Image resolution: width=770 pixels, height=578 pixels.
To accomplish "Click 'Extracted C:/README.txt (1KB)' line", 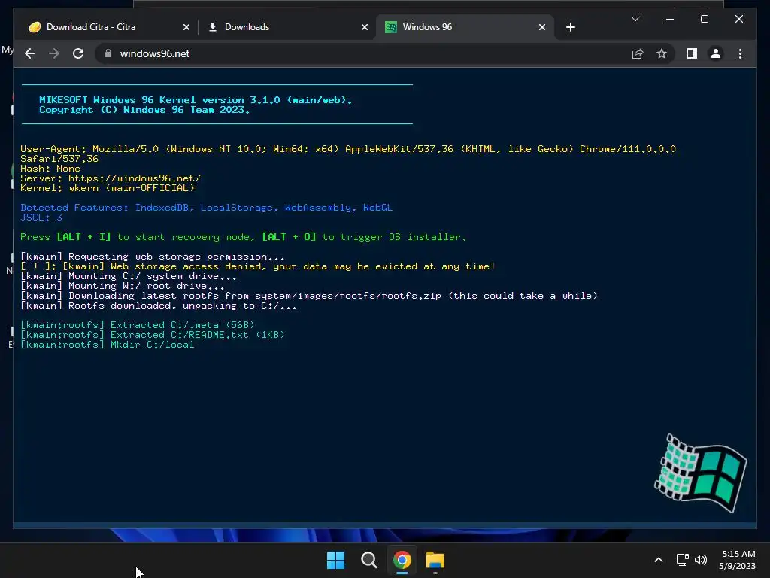I will click(152, 335).
